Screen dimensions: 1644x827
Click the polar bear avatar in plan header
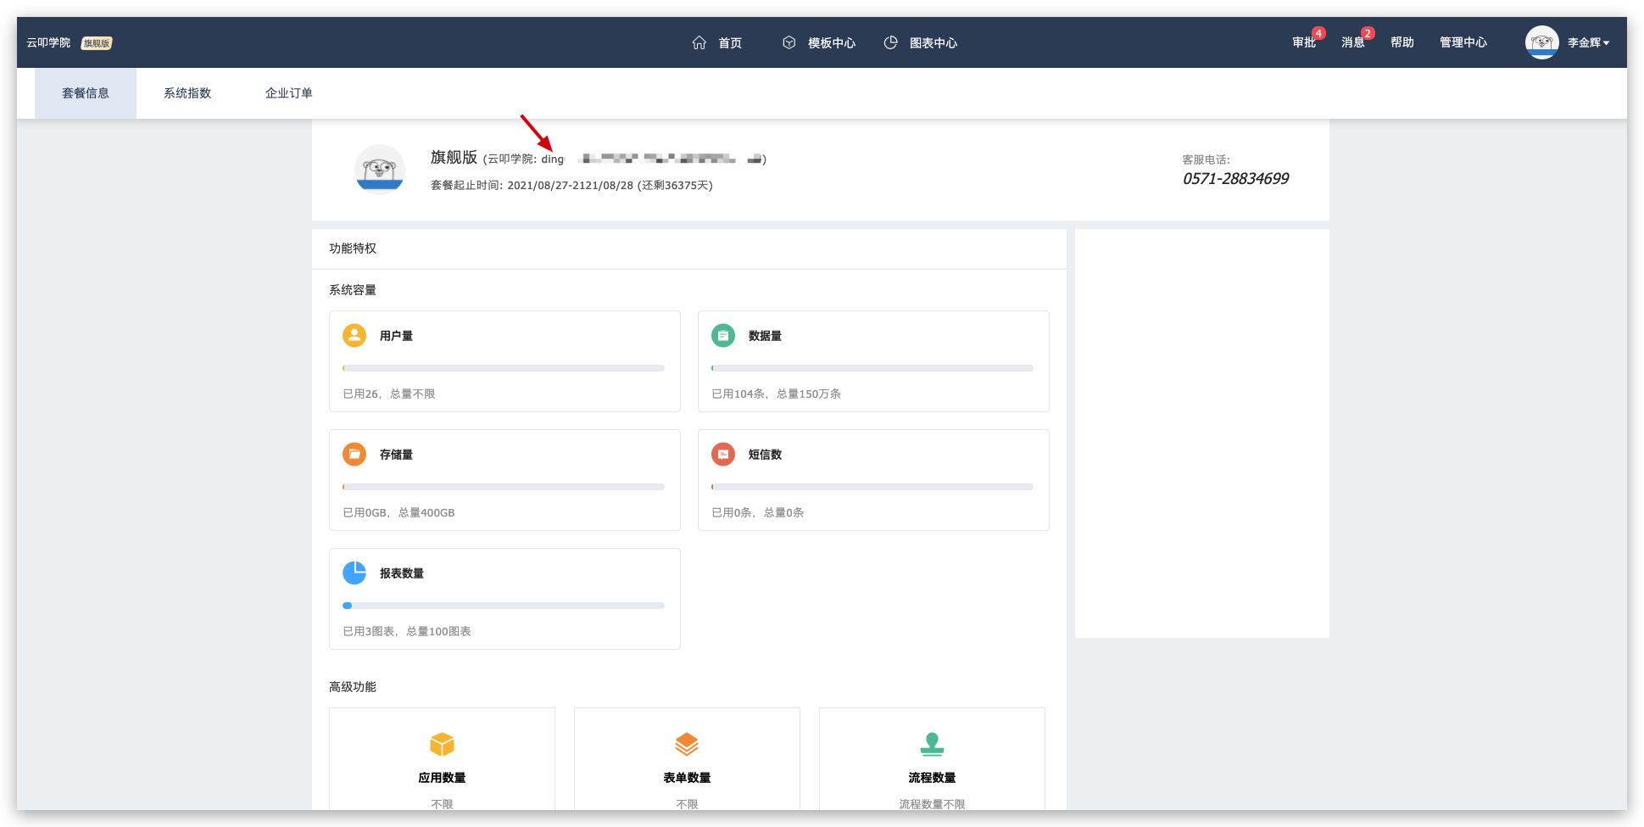coord(379,170)
